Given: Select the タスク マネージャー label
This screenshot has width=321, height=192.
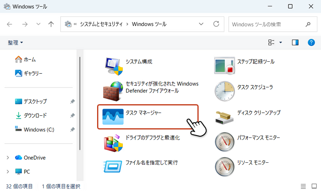Looking at the screenshot, I should [x=144, y=113].
